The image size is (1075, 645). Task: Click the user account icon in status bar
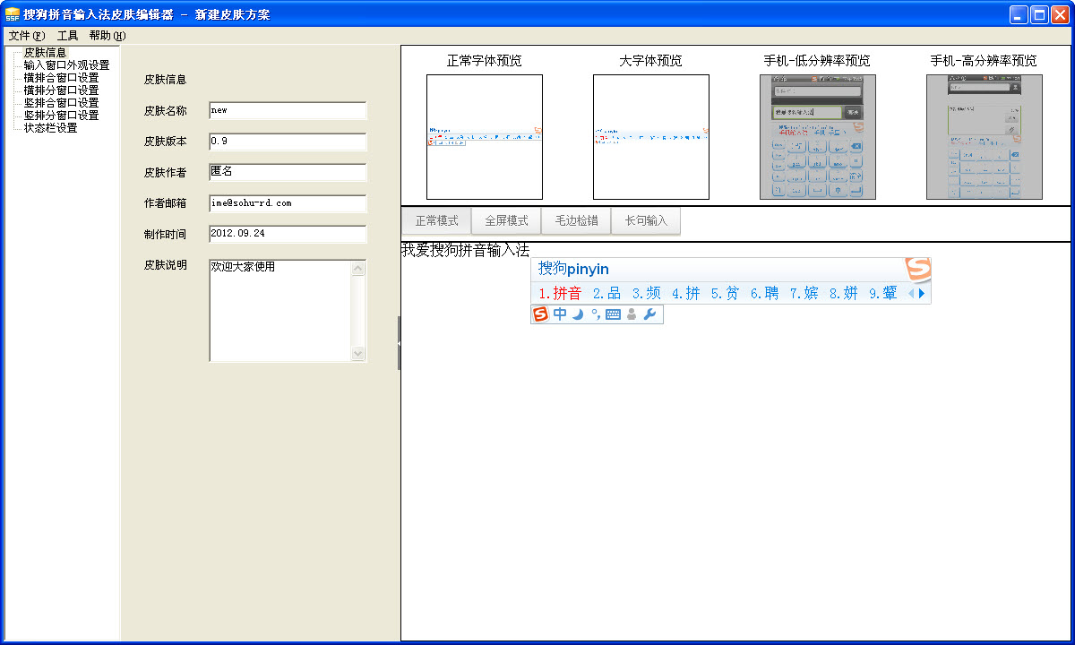click(x=630, y=314)
